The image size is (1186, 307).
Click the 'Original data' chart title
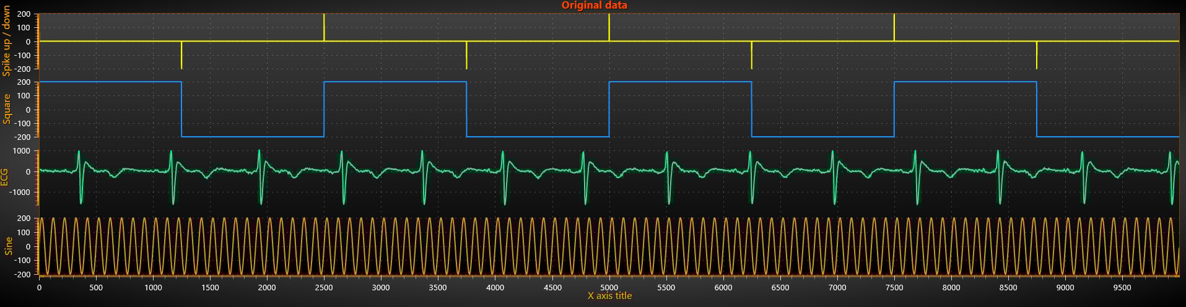tap(594, 5)
